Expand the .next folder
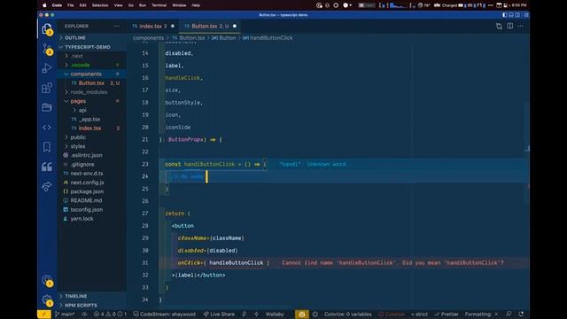Viewport: 567px width, 319px height. pos(77,56)
